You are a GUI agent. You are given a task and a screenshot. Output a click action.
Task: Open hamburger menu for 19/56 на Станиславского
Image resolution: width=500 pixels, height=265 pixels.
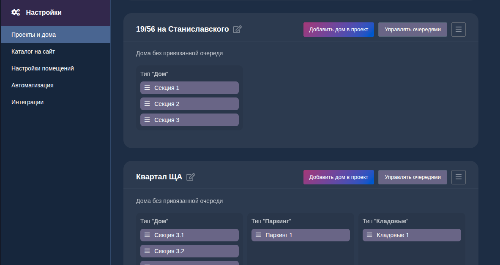(458, 29)
